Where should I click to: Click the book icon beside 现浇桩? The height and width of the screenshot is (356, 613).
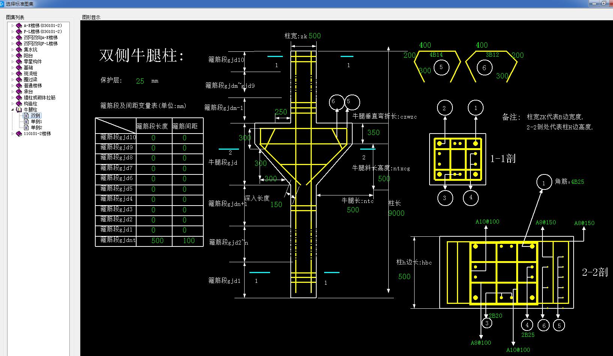pos(19,74)
